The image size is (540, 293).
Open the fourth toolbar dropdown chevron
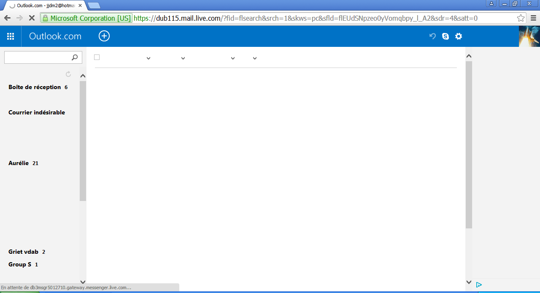(x=255, y=58)
